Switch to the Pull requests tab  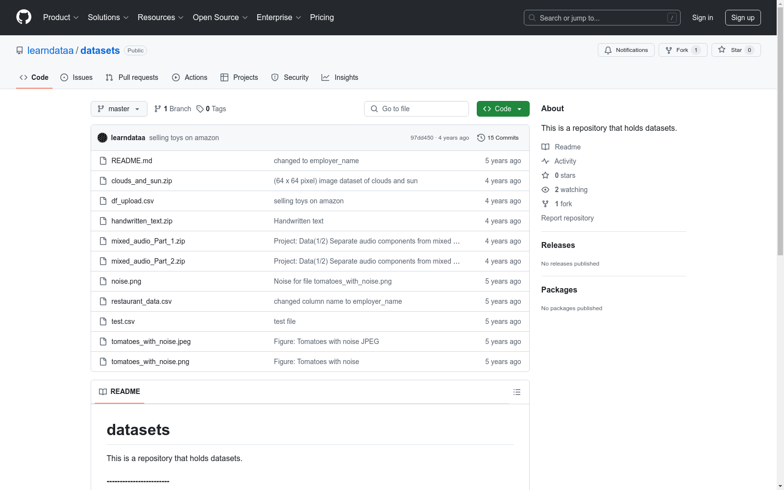(x=132, y=77)
